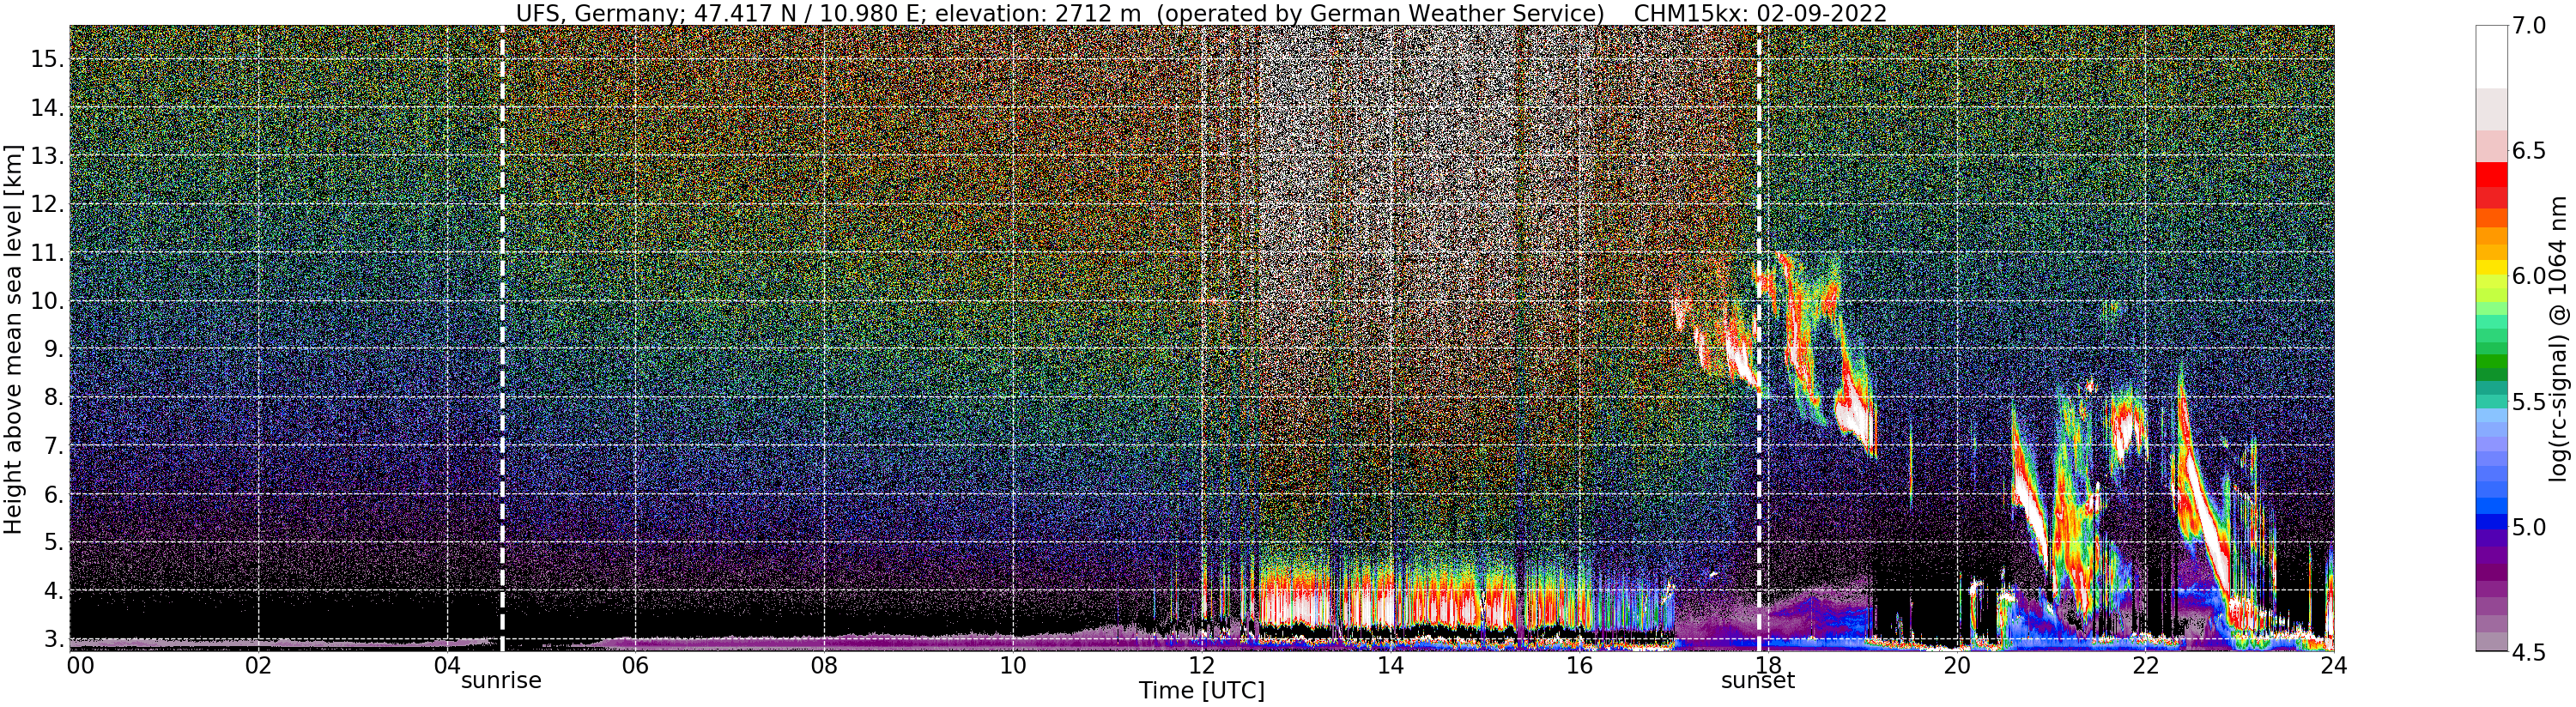
Task: Click the time tick label '22'
Action: pyautogui.click(x=2145, y=666)
